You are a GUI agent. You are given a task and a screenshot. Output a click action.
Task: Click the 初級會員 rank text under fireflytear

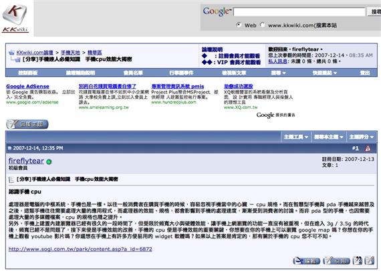pyautogui.click(x=18, y=168)
